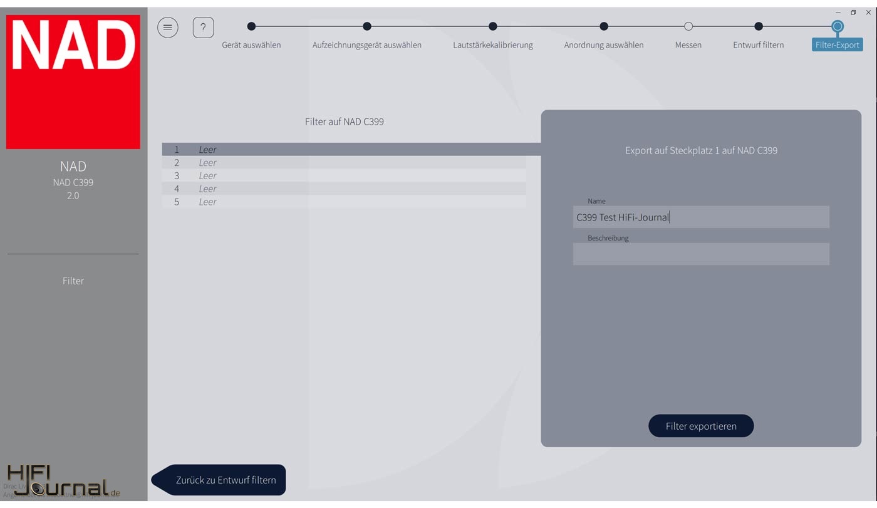Click the Filter label in sidebar

coord(73,281)
